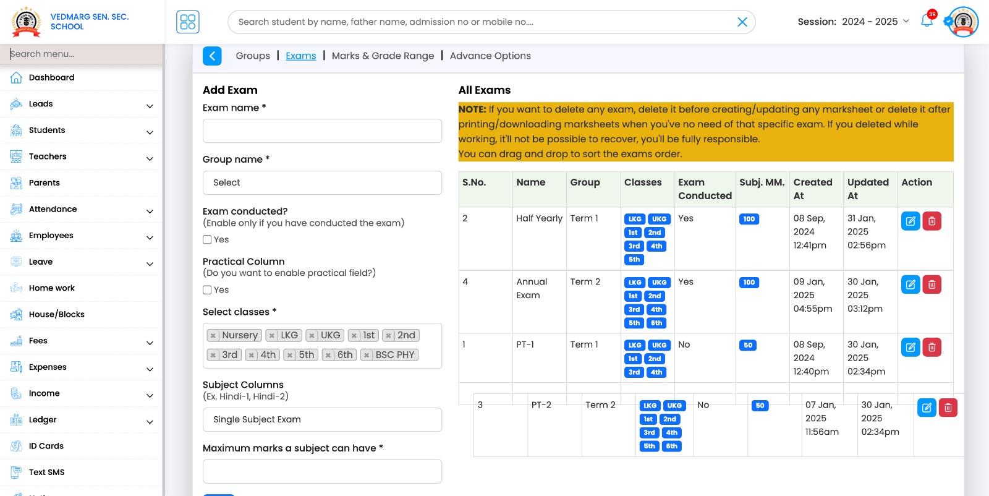Clear the student search with X icon
The image size is (989, 496).
742,22
